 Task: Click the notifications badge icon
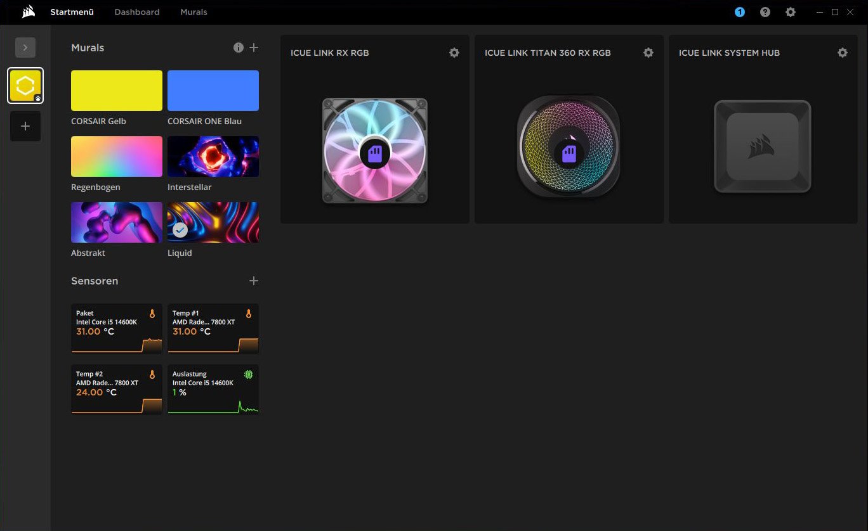point(740,12)
